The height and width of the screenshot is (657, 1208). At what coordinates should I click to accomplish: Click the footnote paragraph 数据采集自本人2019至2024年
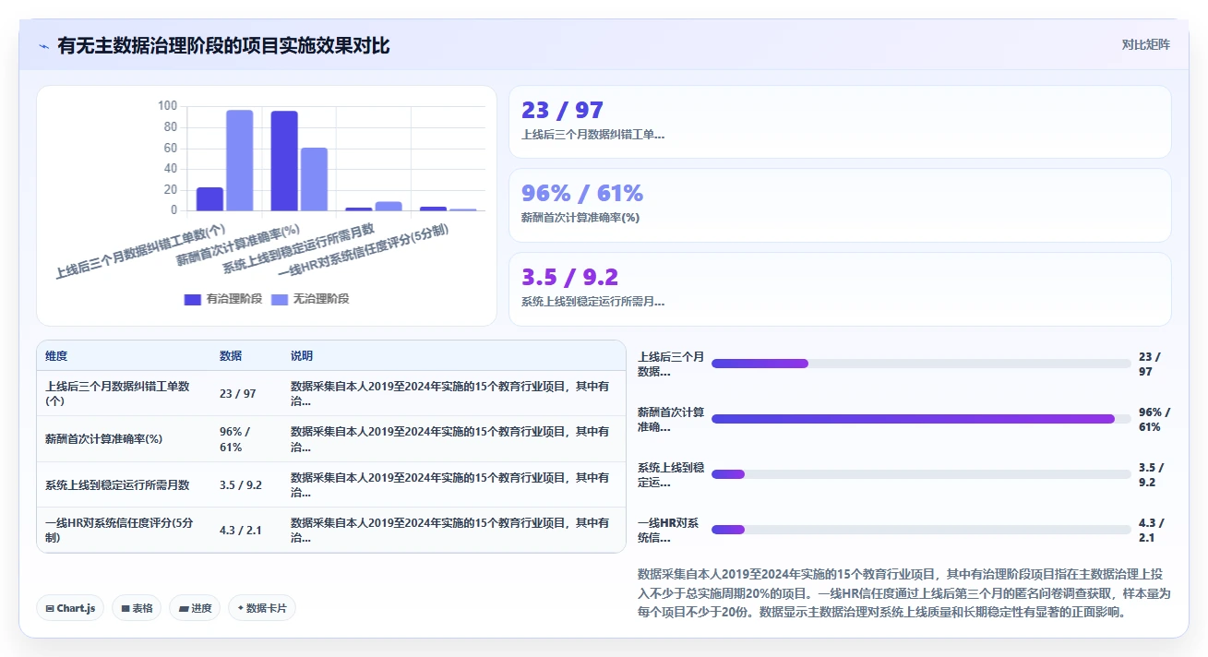tap(903, 592)
